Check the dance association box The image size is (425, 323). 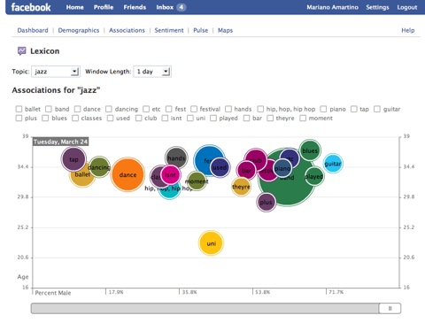77,109
